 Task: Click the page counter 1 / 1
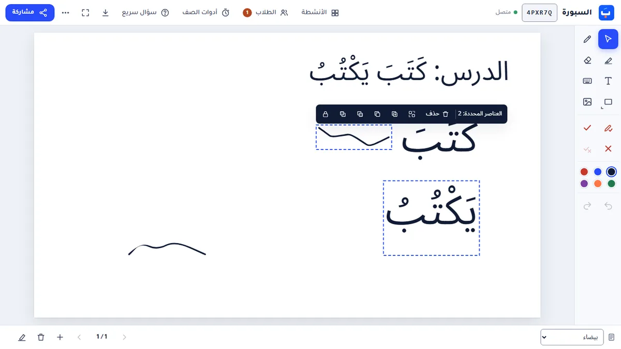click(102, 337)
